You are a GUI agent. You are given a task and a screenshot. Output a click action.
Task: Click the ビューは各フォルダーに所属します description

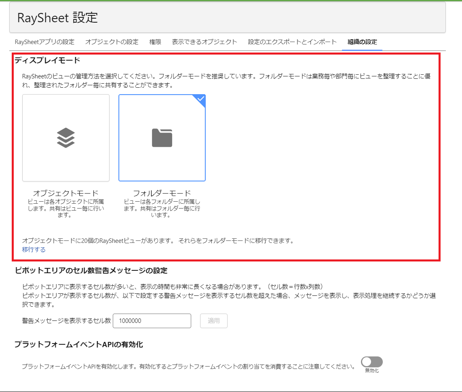click(x=162, y=208)
